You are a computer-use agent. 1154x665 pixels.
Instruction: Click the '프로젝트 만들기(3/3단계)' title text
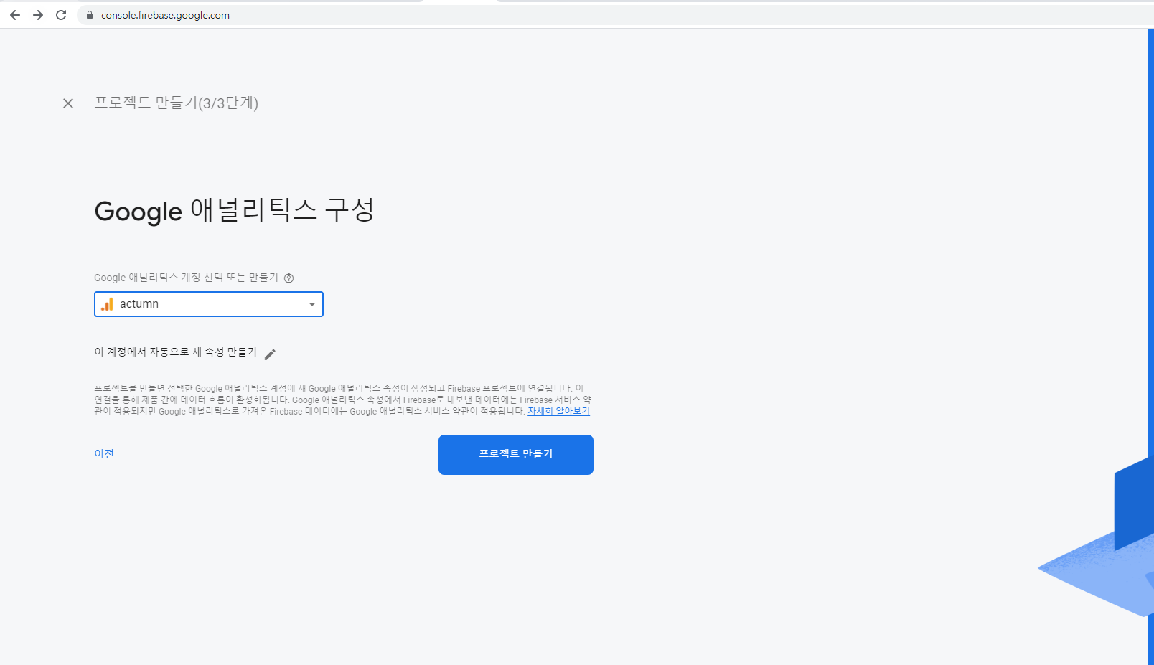click(x=177, y=103)
